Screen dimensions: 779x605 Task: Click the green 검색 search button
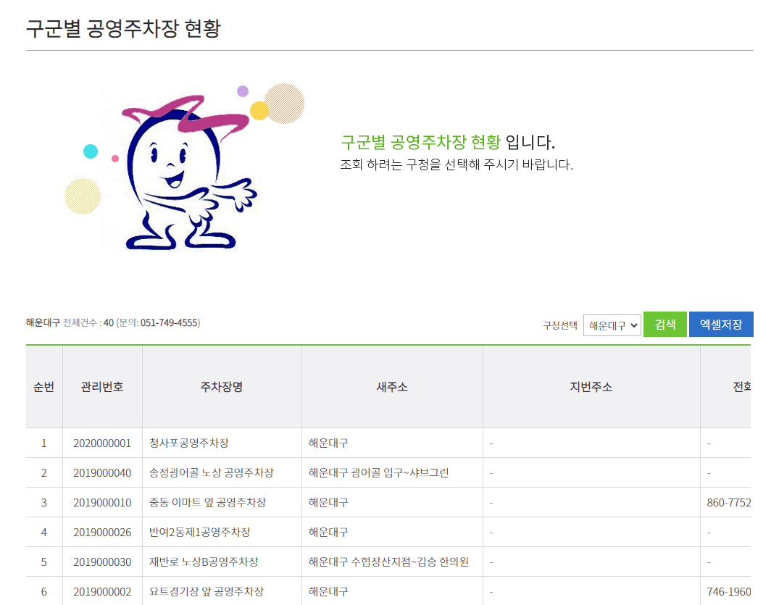[x=665, y=324]
